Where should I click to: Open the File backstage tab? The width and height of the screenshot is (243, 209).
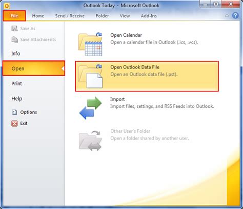pyautogui.click(x=14, y=16)
